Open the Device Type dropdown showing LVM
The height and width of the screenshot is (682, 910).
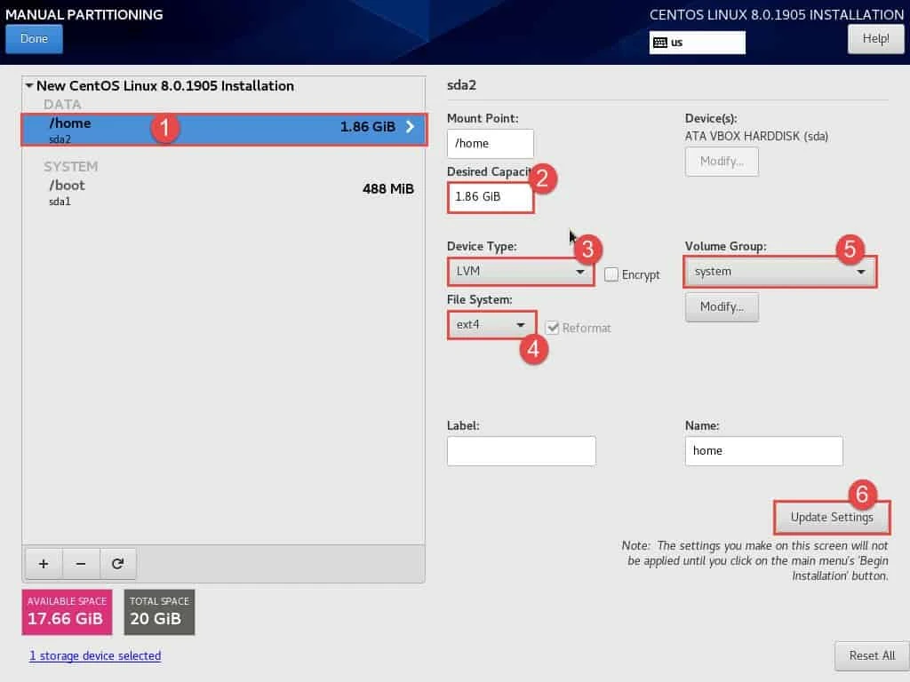click(520, 272)
